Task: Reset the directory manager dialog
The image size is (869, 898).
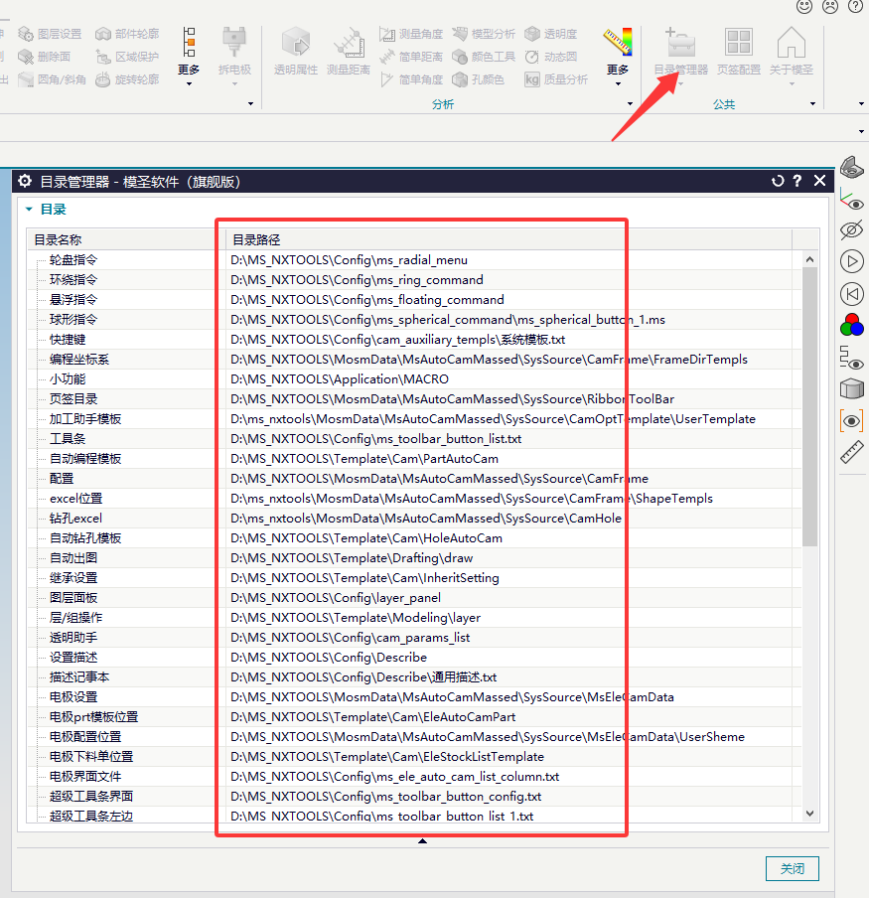Action: click(778, 181)
